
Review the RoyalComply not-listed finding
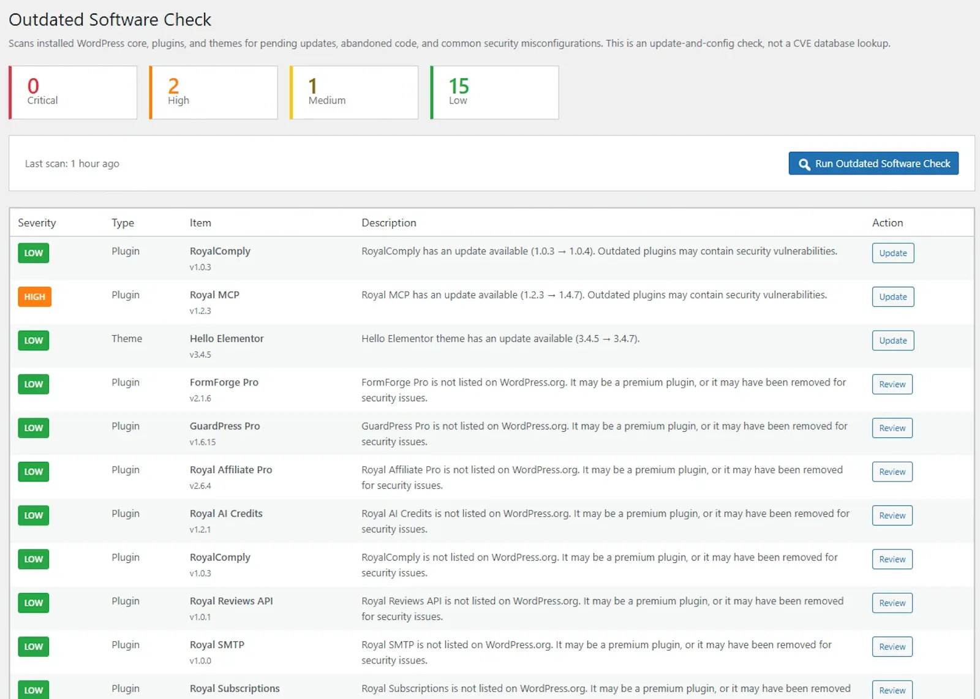[x=892, y=559]
